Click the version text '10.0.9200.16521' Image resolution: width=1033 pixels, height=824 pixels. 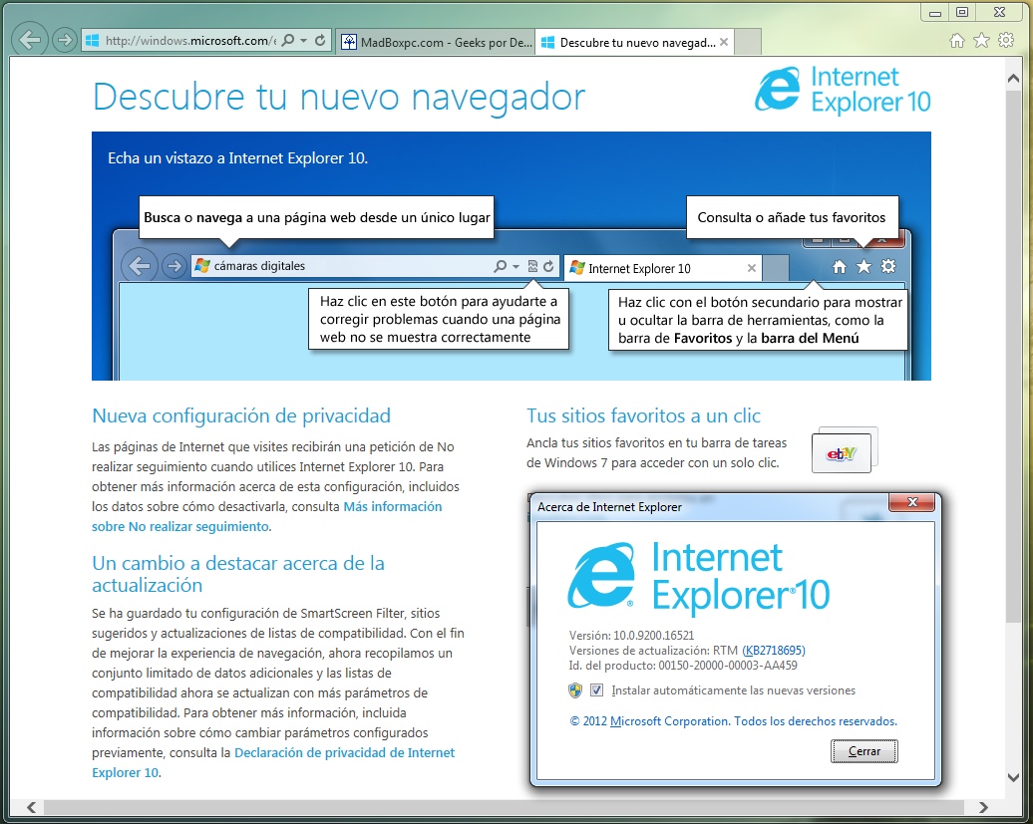coord(653,635)
